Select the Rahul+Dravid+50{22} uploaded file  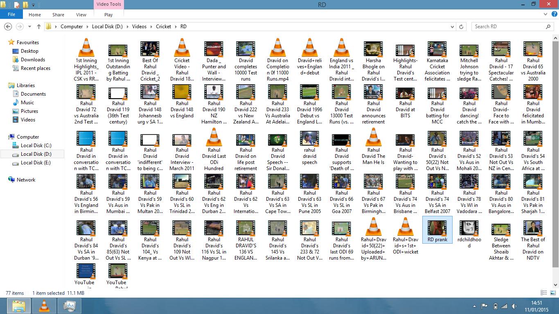click(x=374, y=239)
